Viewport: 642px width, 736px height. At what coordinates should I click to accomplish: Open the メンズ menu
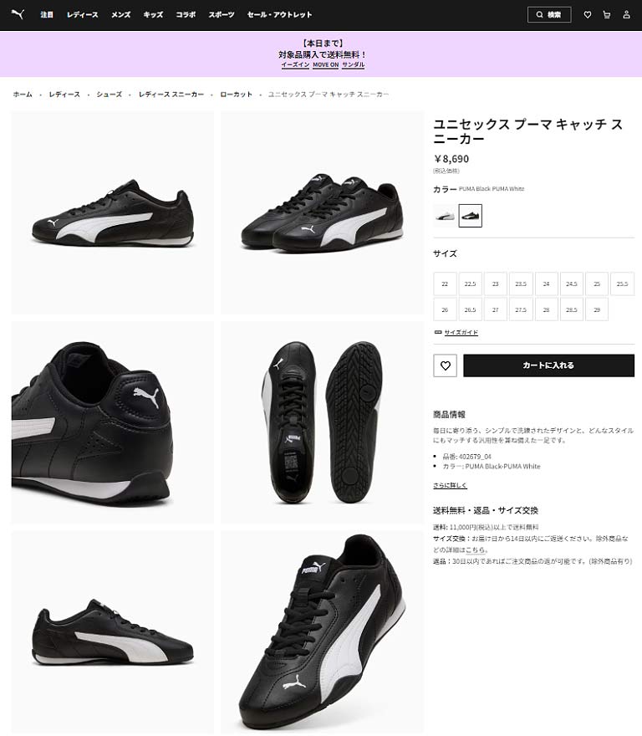click(x=120, y=14)
